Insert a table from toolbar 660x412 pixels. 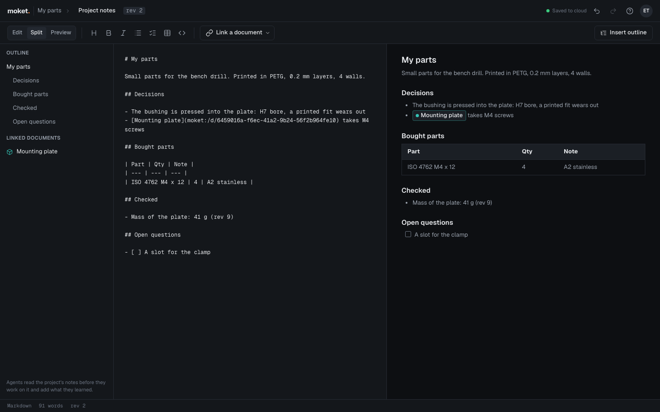167,33
